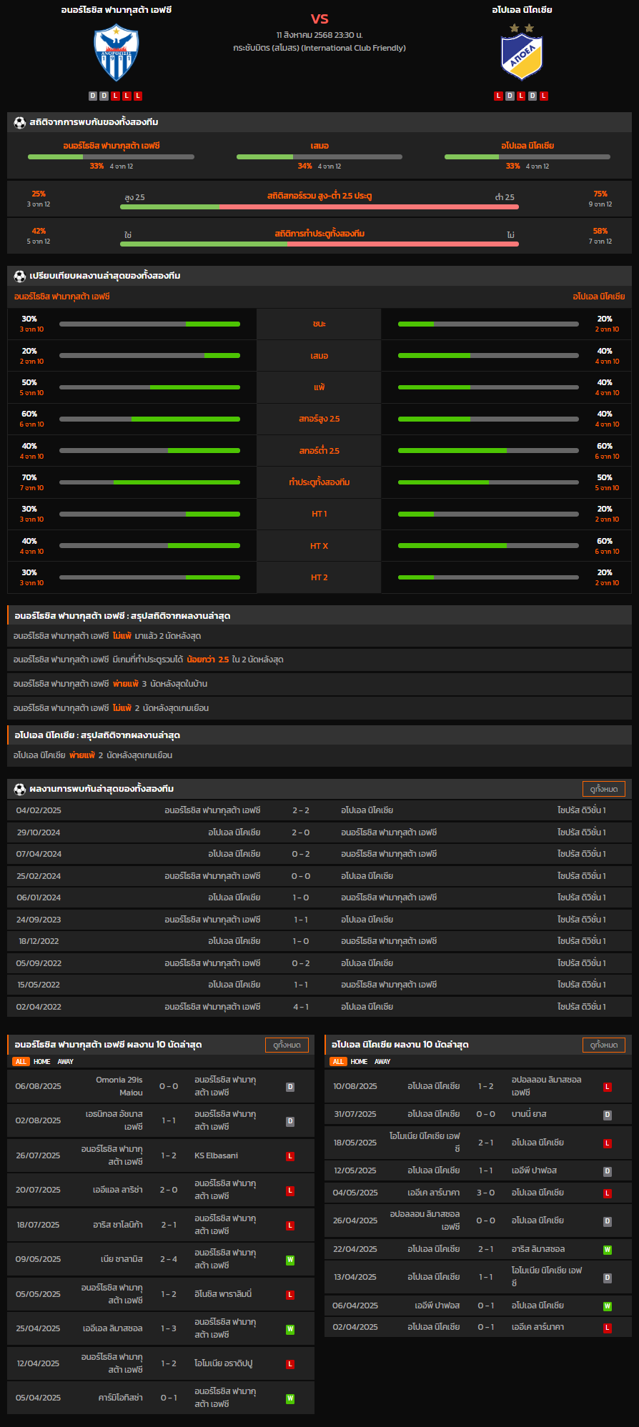Click D result badge for 02/08/2025 match

click(290, 1121)
